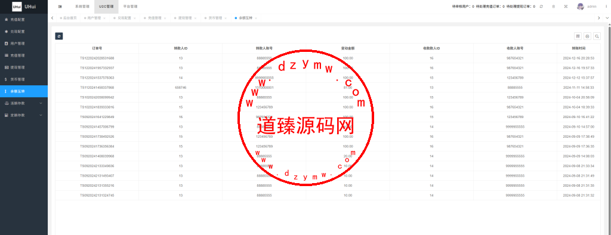611x235 pixels.
Task: Click the 转账时间 column header
Action: coord(579,48)
